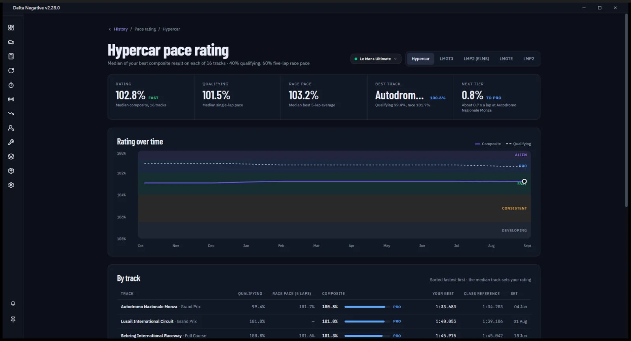Viewport: 631px width, 341px height.
Task: Toggle the Qualifying series in chart legend
Action: pos(519,144)
